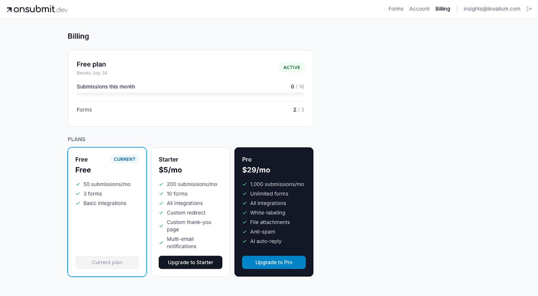Screen dimensions: 538x296
Task: Click the CURRENT badge on the Free plan
Action: coord(124,159)
